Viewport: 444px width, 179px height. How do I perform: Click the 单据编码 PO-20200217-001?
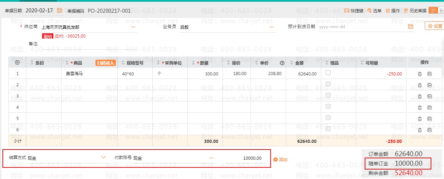point(109,11)
